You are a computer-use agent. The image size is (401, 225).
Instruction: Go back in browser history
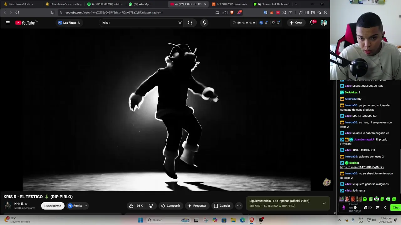(5, 12)
